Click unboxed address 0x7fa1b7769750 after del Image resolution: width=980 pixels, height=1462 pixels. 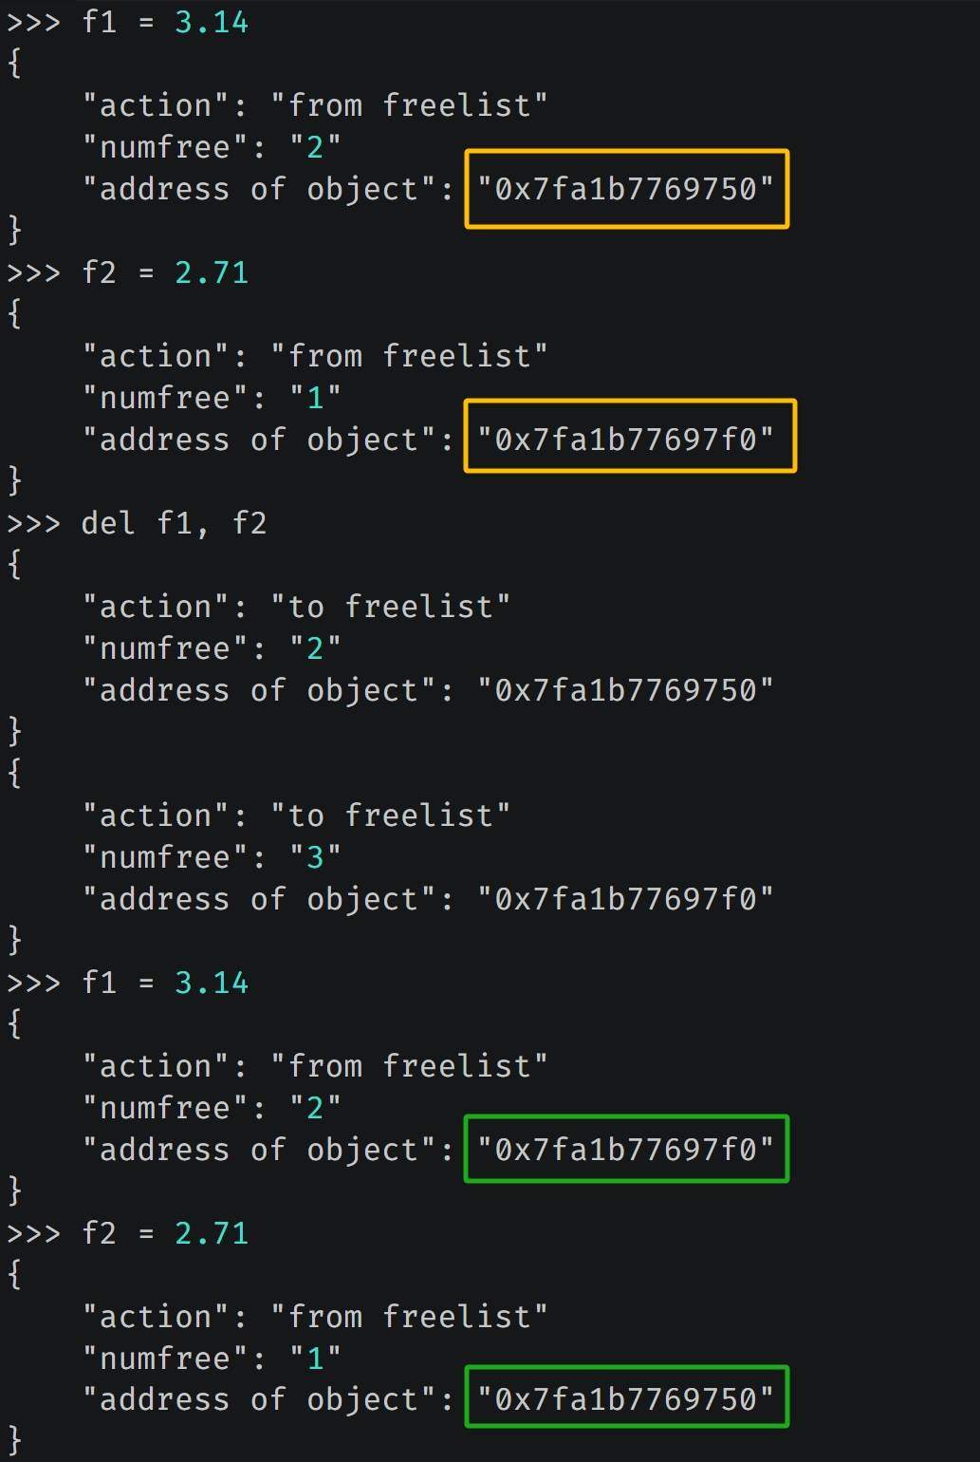[626, 690]
